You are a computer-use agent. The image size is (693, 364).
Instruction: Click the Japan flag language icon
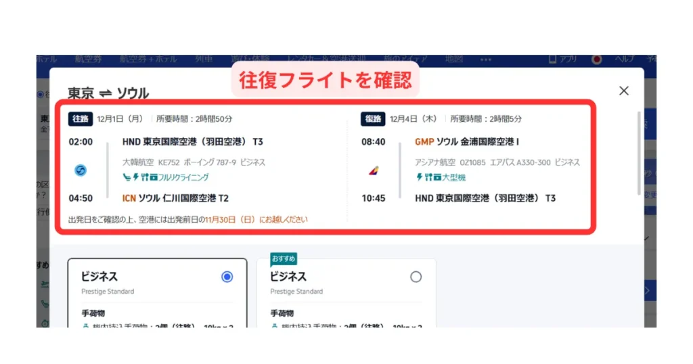596,60
